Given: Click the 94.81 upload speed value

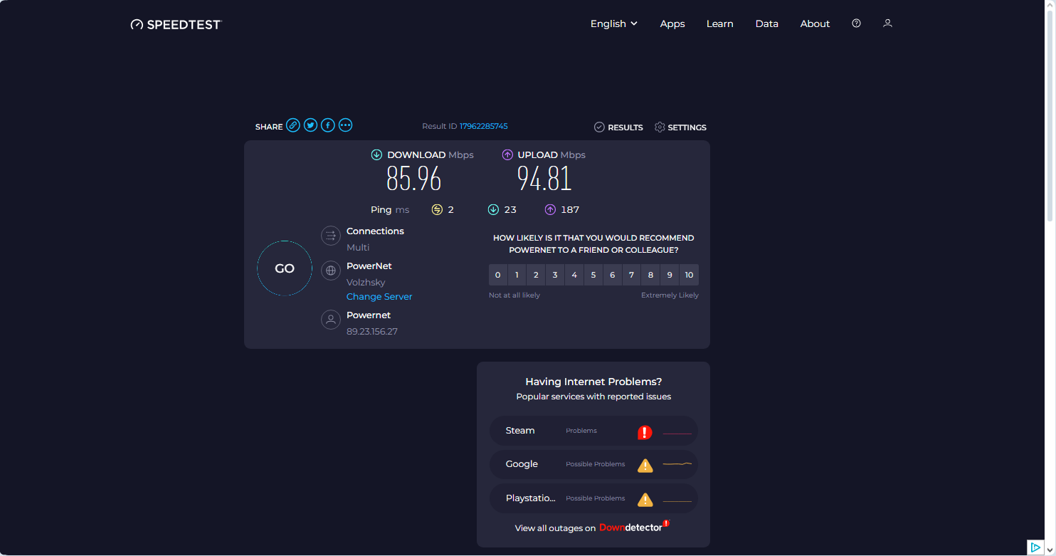Looking at the screenshot, I should pos(544,179).
